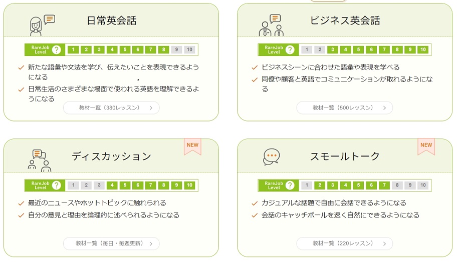Image resolution: width=461 pixels, height=262 pixels.
Task: Open RareJob Level help in 日常英会話 card
Action: point(57,49)
